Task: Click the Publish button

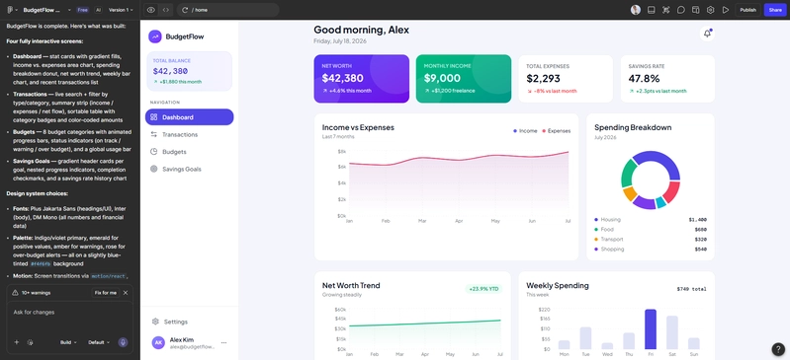Action: coord(747,10)
